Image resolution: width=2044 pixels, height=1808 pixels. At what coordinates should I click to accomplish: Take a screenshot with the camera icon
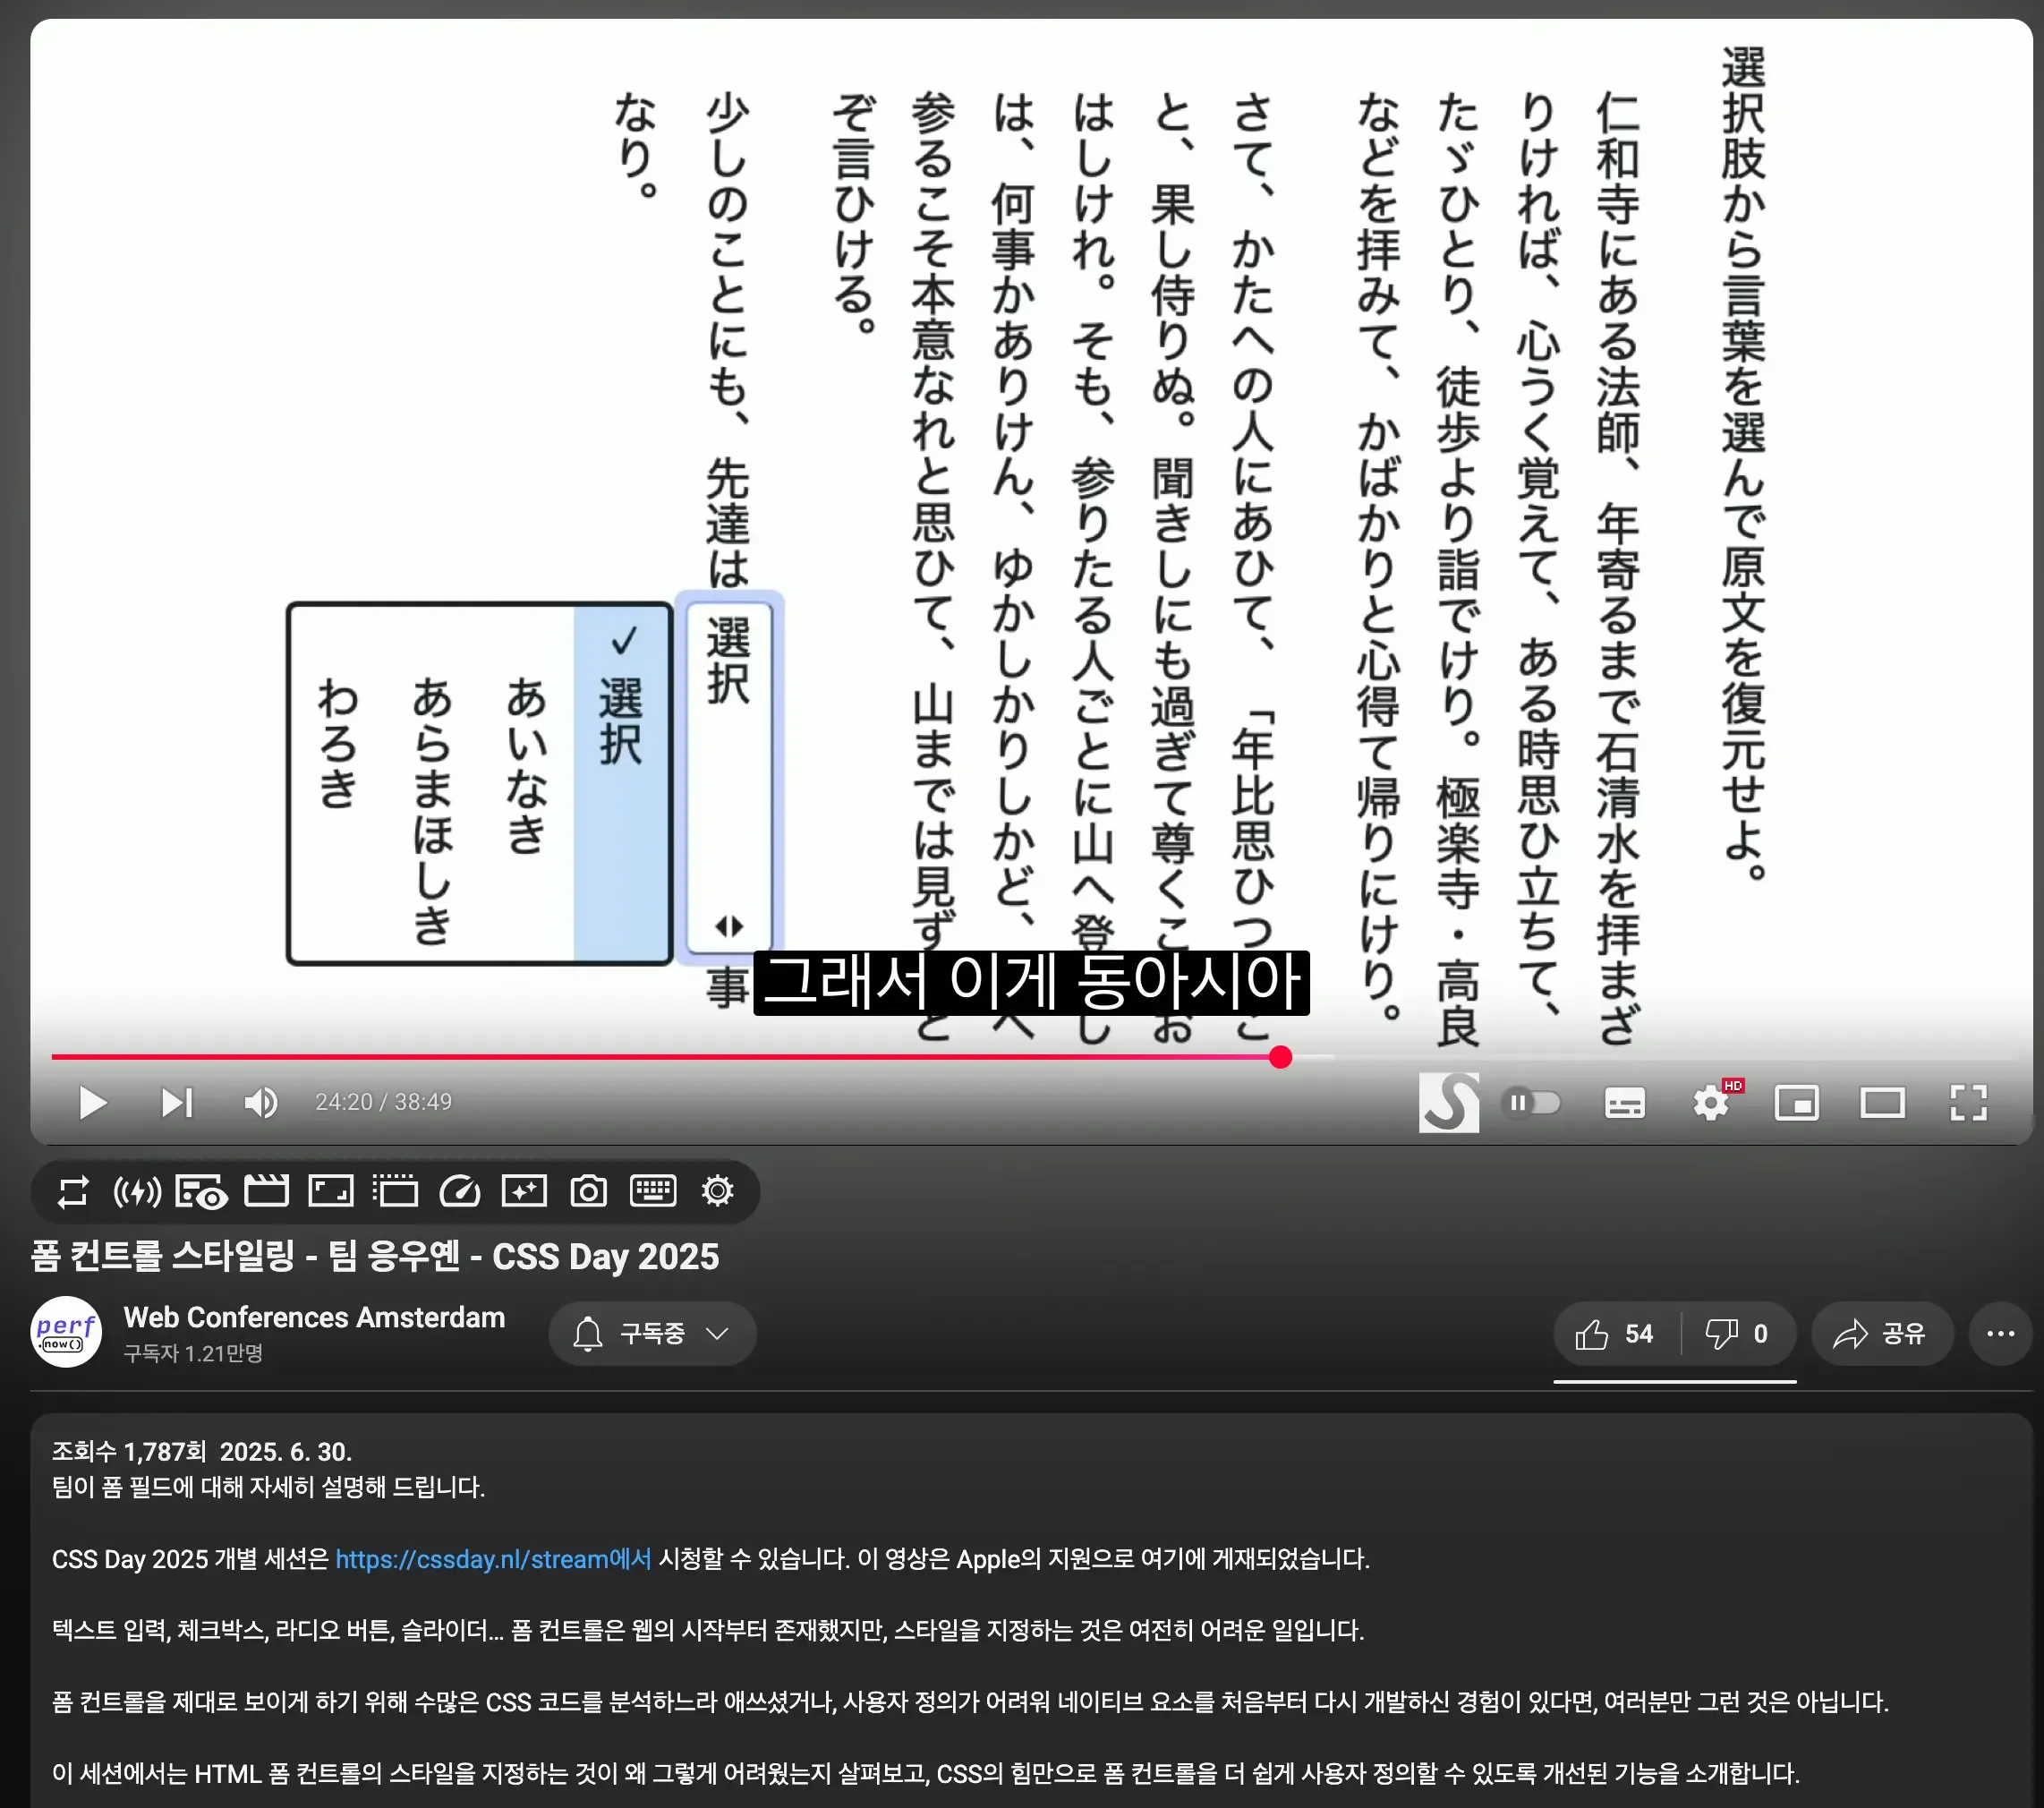click(x=588, y=1191)
